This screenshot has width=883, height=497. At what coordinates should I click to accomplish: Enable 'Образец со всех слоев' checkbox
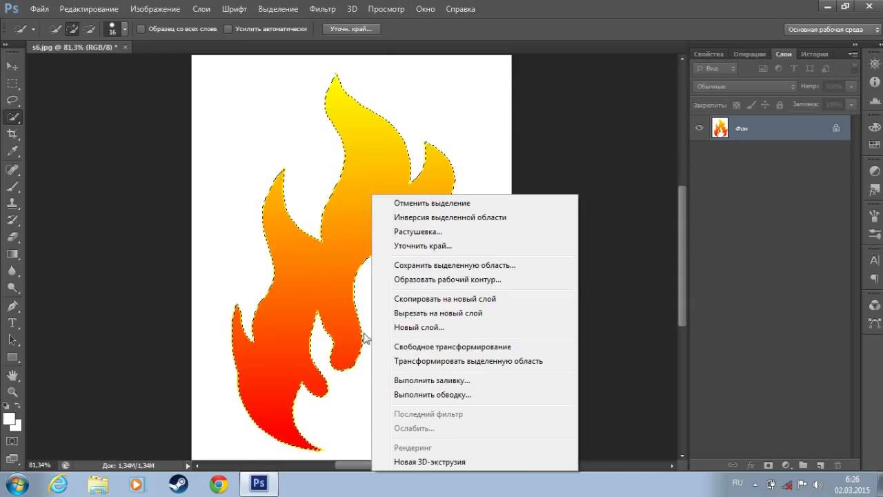pyautogui.click(x=141, y=29)
